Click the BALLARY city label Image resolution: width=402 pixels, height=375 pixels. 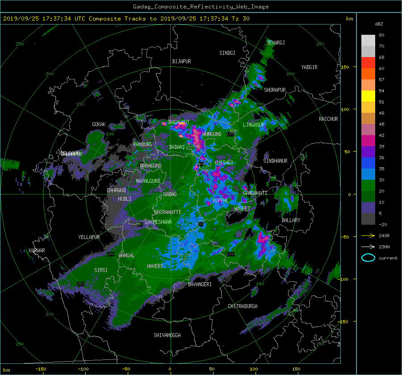pos(291,220)
